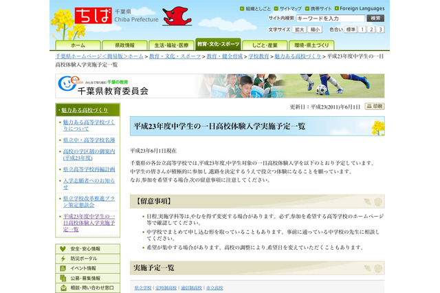Enlarge text with the 拡大 button

300,30
